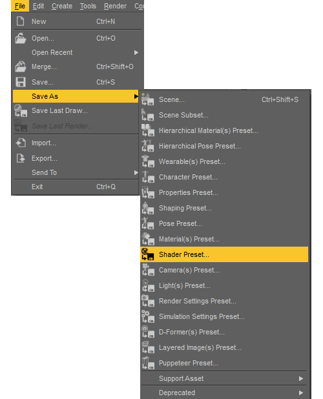Click the Wearable(s) Preset shirt icon
The width and height of the screenshot is (323, 399).
click(148, 161)
